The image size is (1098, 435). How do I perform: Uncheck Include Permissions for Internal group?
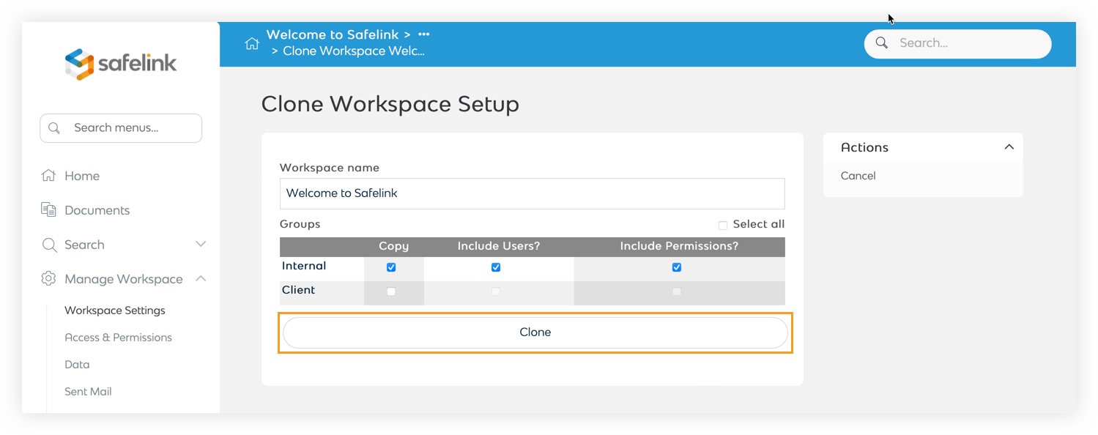point(677,267)
